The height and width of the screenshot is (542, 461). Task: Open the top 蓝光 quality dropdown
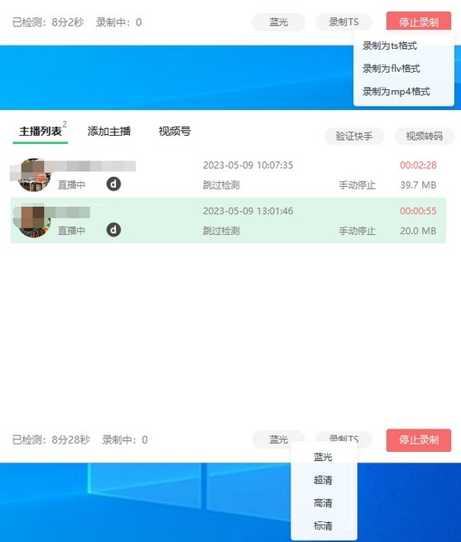[278, 22]
